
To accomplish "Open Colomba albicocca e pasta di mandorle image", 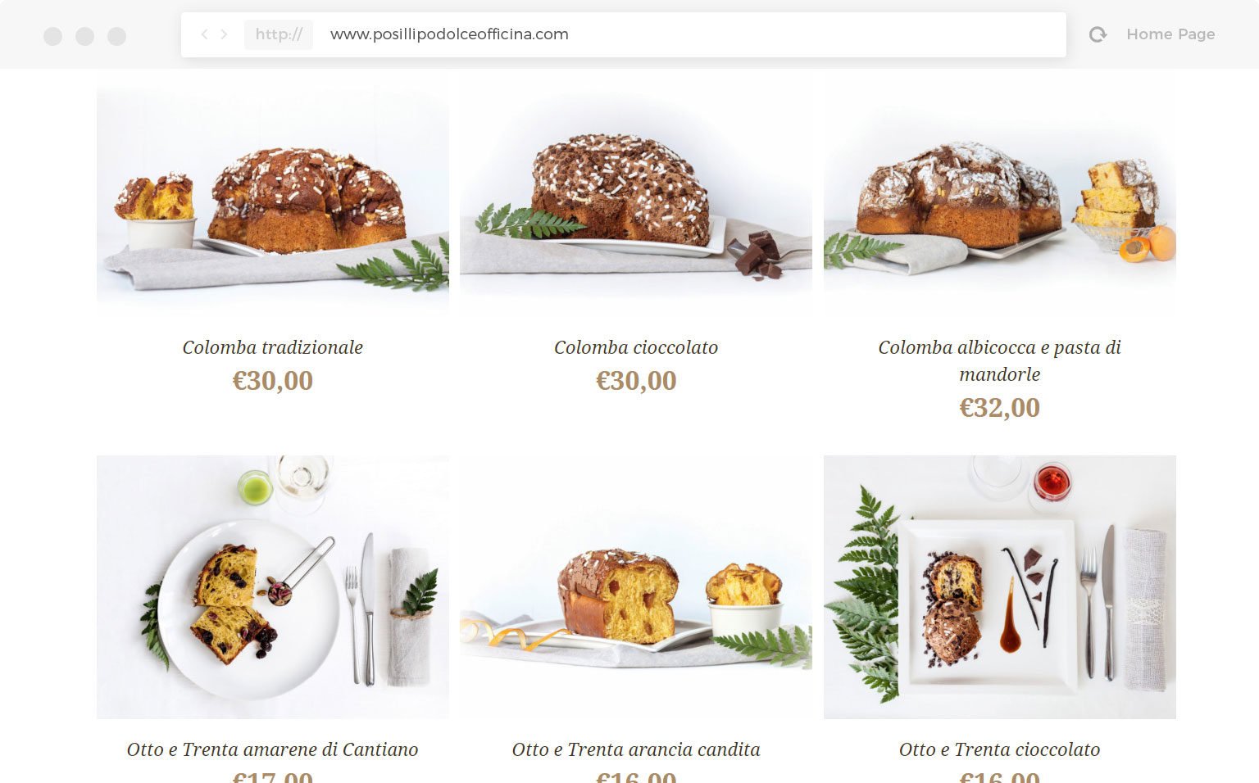I will (1000, 192).
